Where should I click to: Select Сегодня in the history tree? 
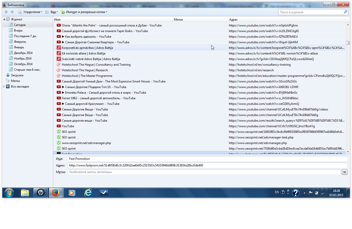click(20, 25)
